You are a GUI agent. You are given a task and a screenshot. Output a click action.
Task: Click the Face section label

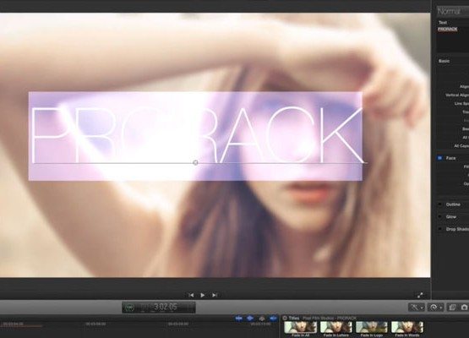[450, 158]
